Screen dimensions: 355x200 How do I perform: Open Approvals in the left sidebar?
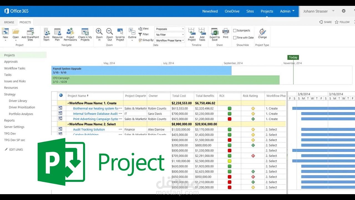[x=11, y=62]
